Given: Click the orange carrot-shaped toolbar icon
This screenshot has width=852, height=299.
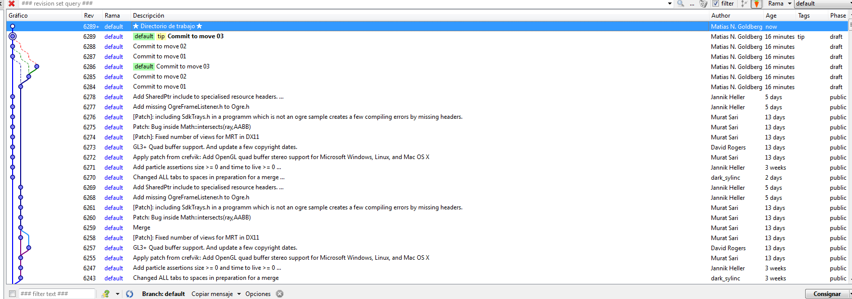Looking at the screenshot, I should pyautogui.click(x=756, y=4).
